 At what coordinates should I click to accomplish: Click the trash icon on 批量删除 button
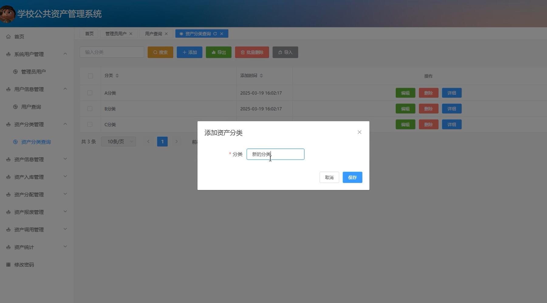(242, 52)
